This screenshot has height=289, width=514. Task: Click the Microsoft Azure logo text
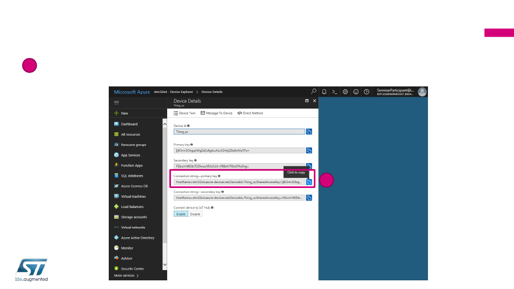pos(132,92)
